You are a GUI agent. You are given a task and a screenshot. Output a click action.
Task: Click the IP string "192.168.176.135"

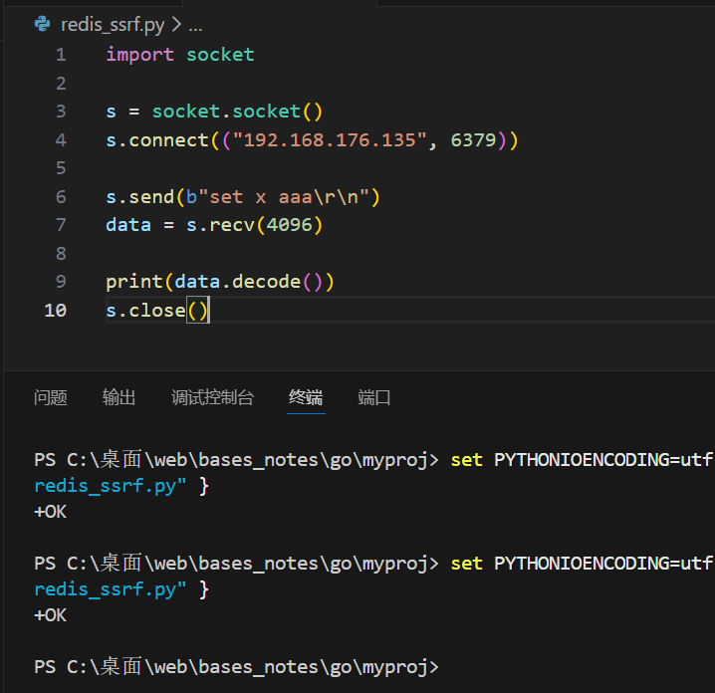coord(331,140)
